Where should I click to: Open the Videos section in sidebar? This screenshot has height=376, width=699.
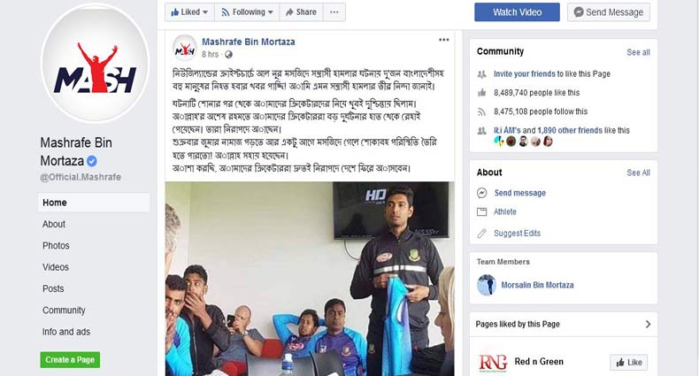pyautogui.click(x=56, y=267)
